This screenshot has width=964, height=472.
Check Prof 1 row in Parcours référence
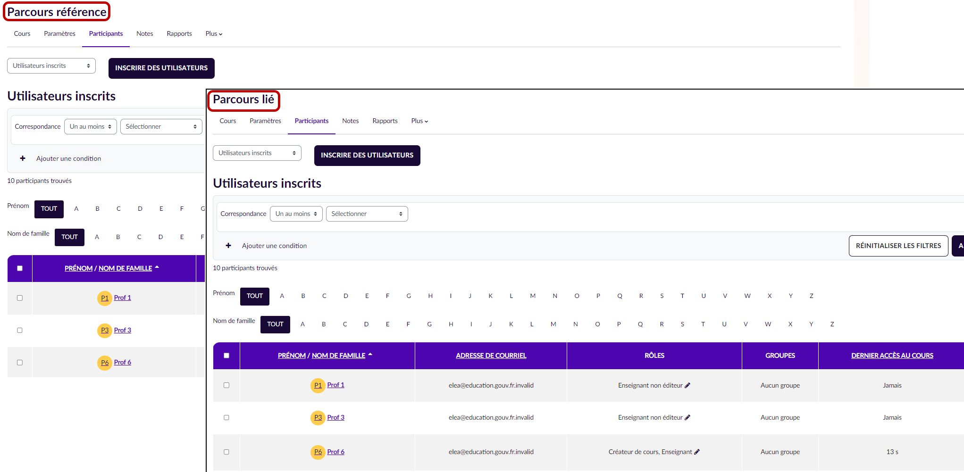coord(20,298)
